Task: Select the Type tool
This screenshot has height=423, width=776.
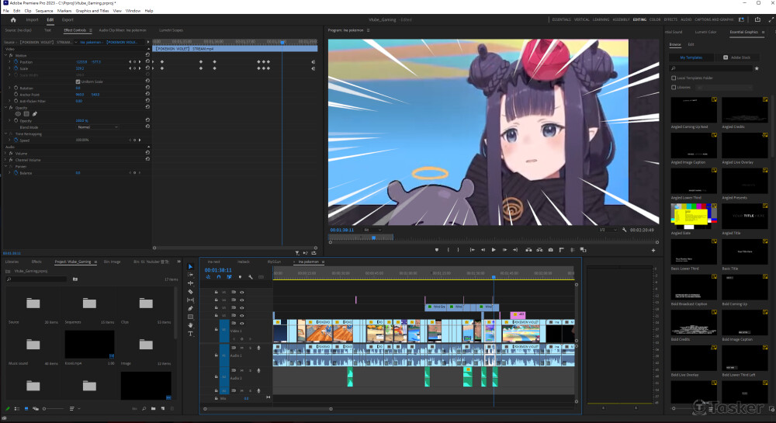Action: coord(190,333)
